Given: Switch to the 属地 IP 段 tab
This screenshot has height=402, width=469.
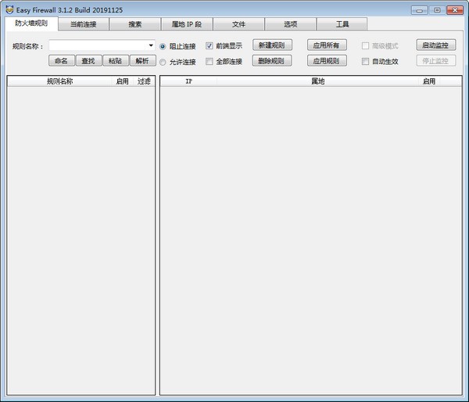Looking at the screenshot, I should pos(187,24).
